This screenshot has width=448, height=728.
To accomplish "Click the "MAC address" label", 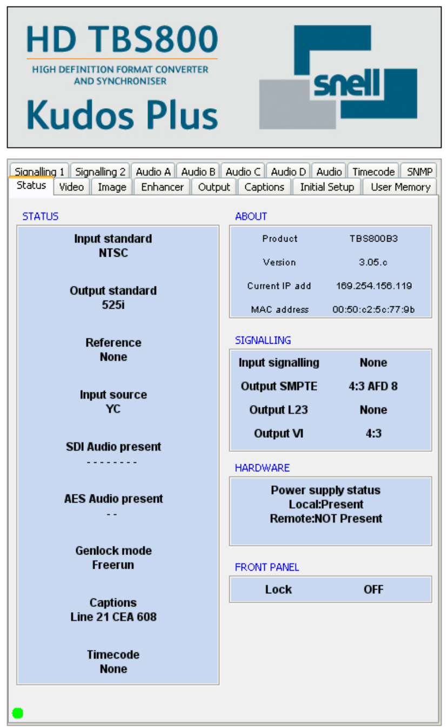I will [280, 310].
